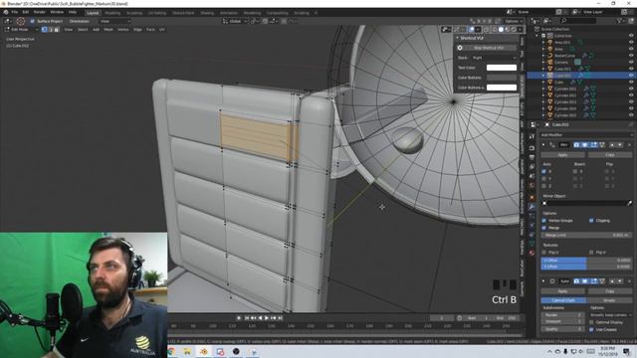Play the timeline animation

(267, 318)
